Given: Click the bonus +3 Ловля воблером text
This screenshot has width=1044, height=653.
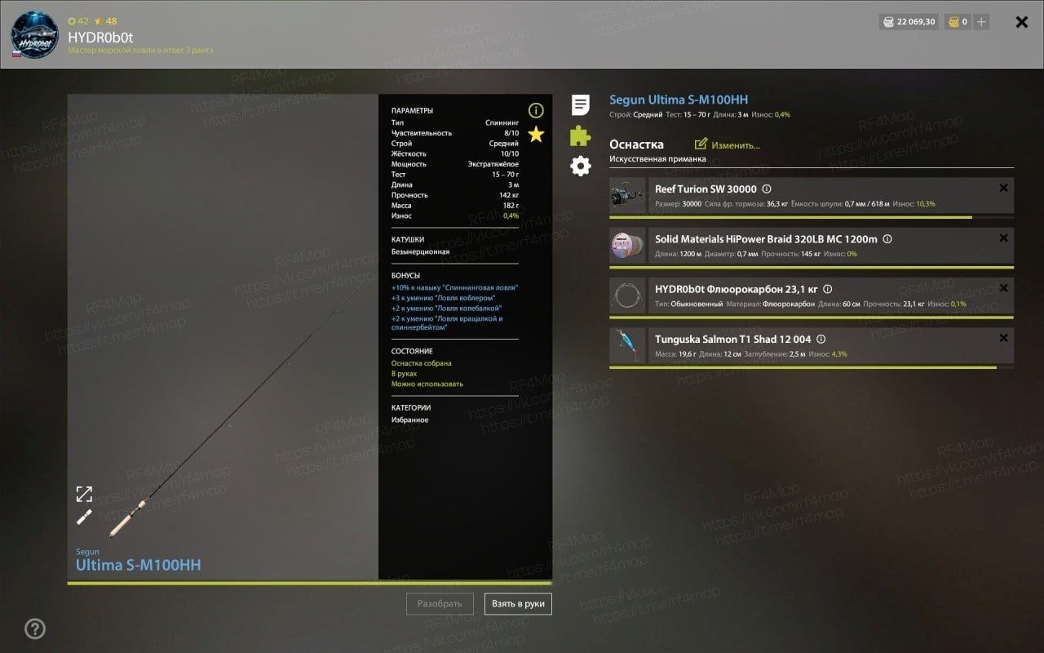Looking at the screenshot, I should (x=443, y=298).
